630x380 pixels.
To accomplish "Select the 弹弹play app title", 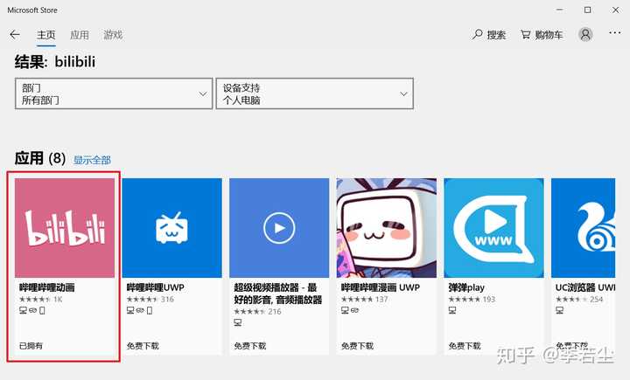I will (466, 287).
